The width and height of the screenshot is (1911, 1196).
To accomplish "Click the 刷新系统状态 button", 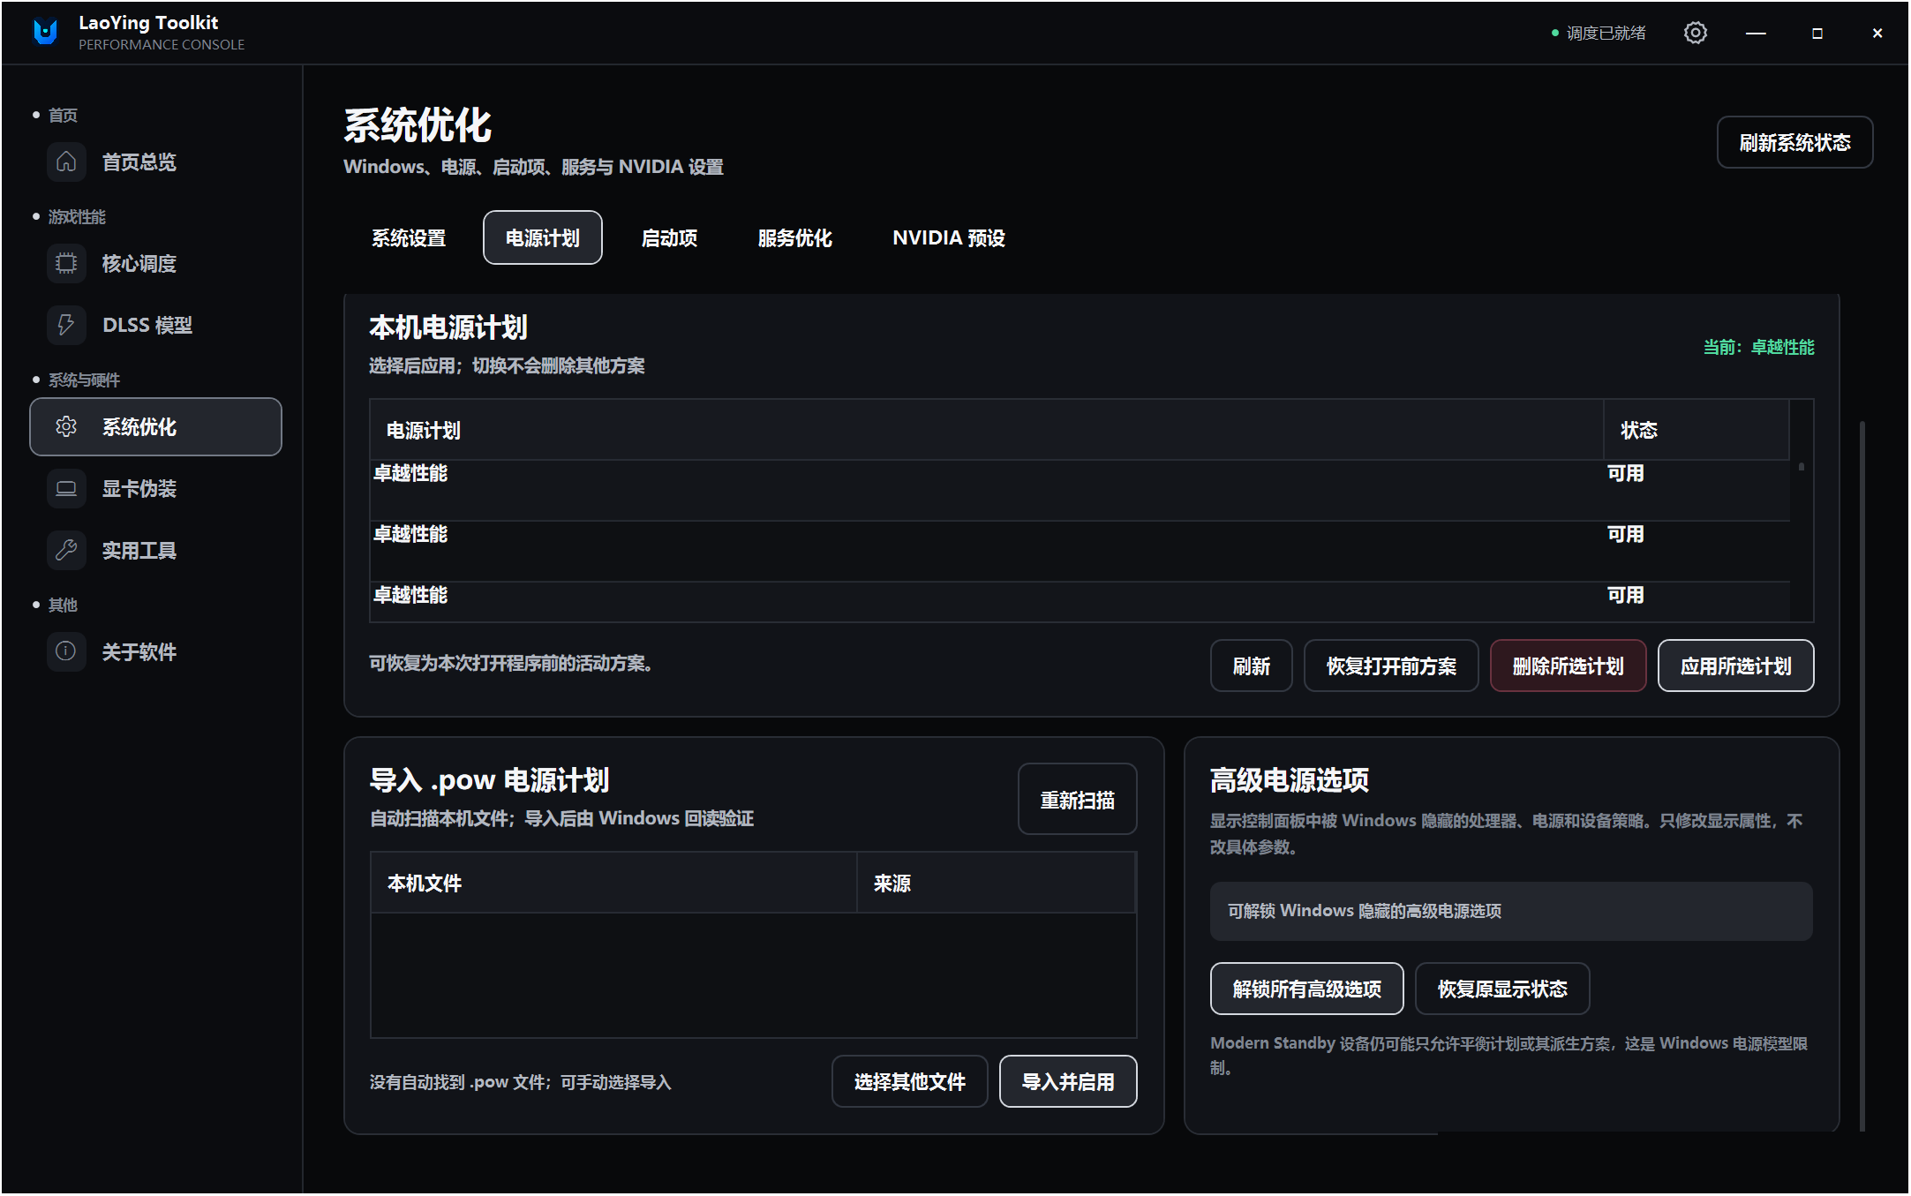I will pos(1794,142).
